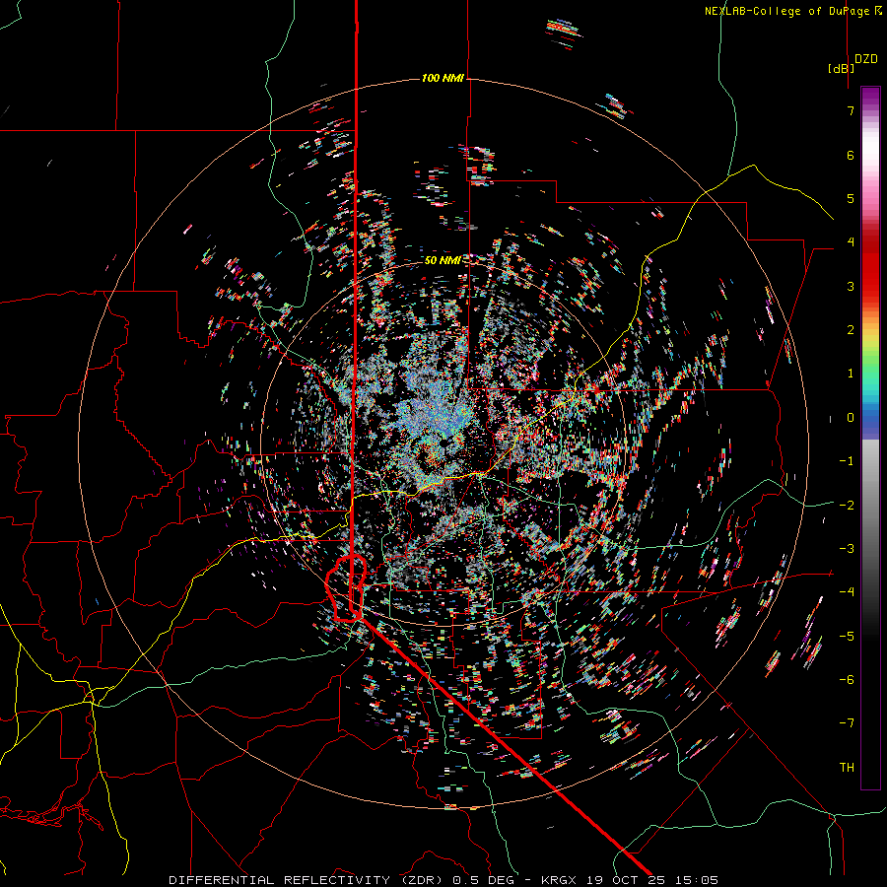Click the 50 NMI range ring label
Image resolution: width=887 pixels, height=887 pixels.
[x=443, y=260]
